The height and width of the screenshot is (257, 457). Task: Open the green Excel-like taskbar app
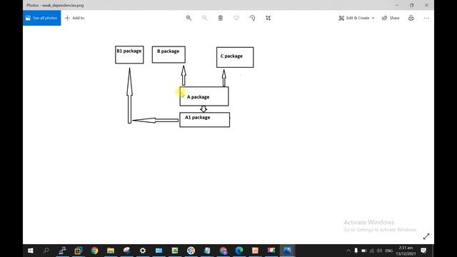(174, 251)
